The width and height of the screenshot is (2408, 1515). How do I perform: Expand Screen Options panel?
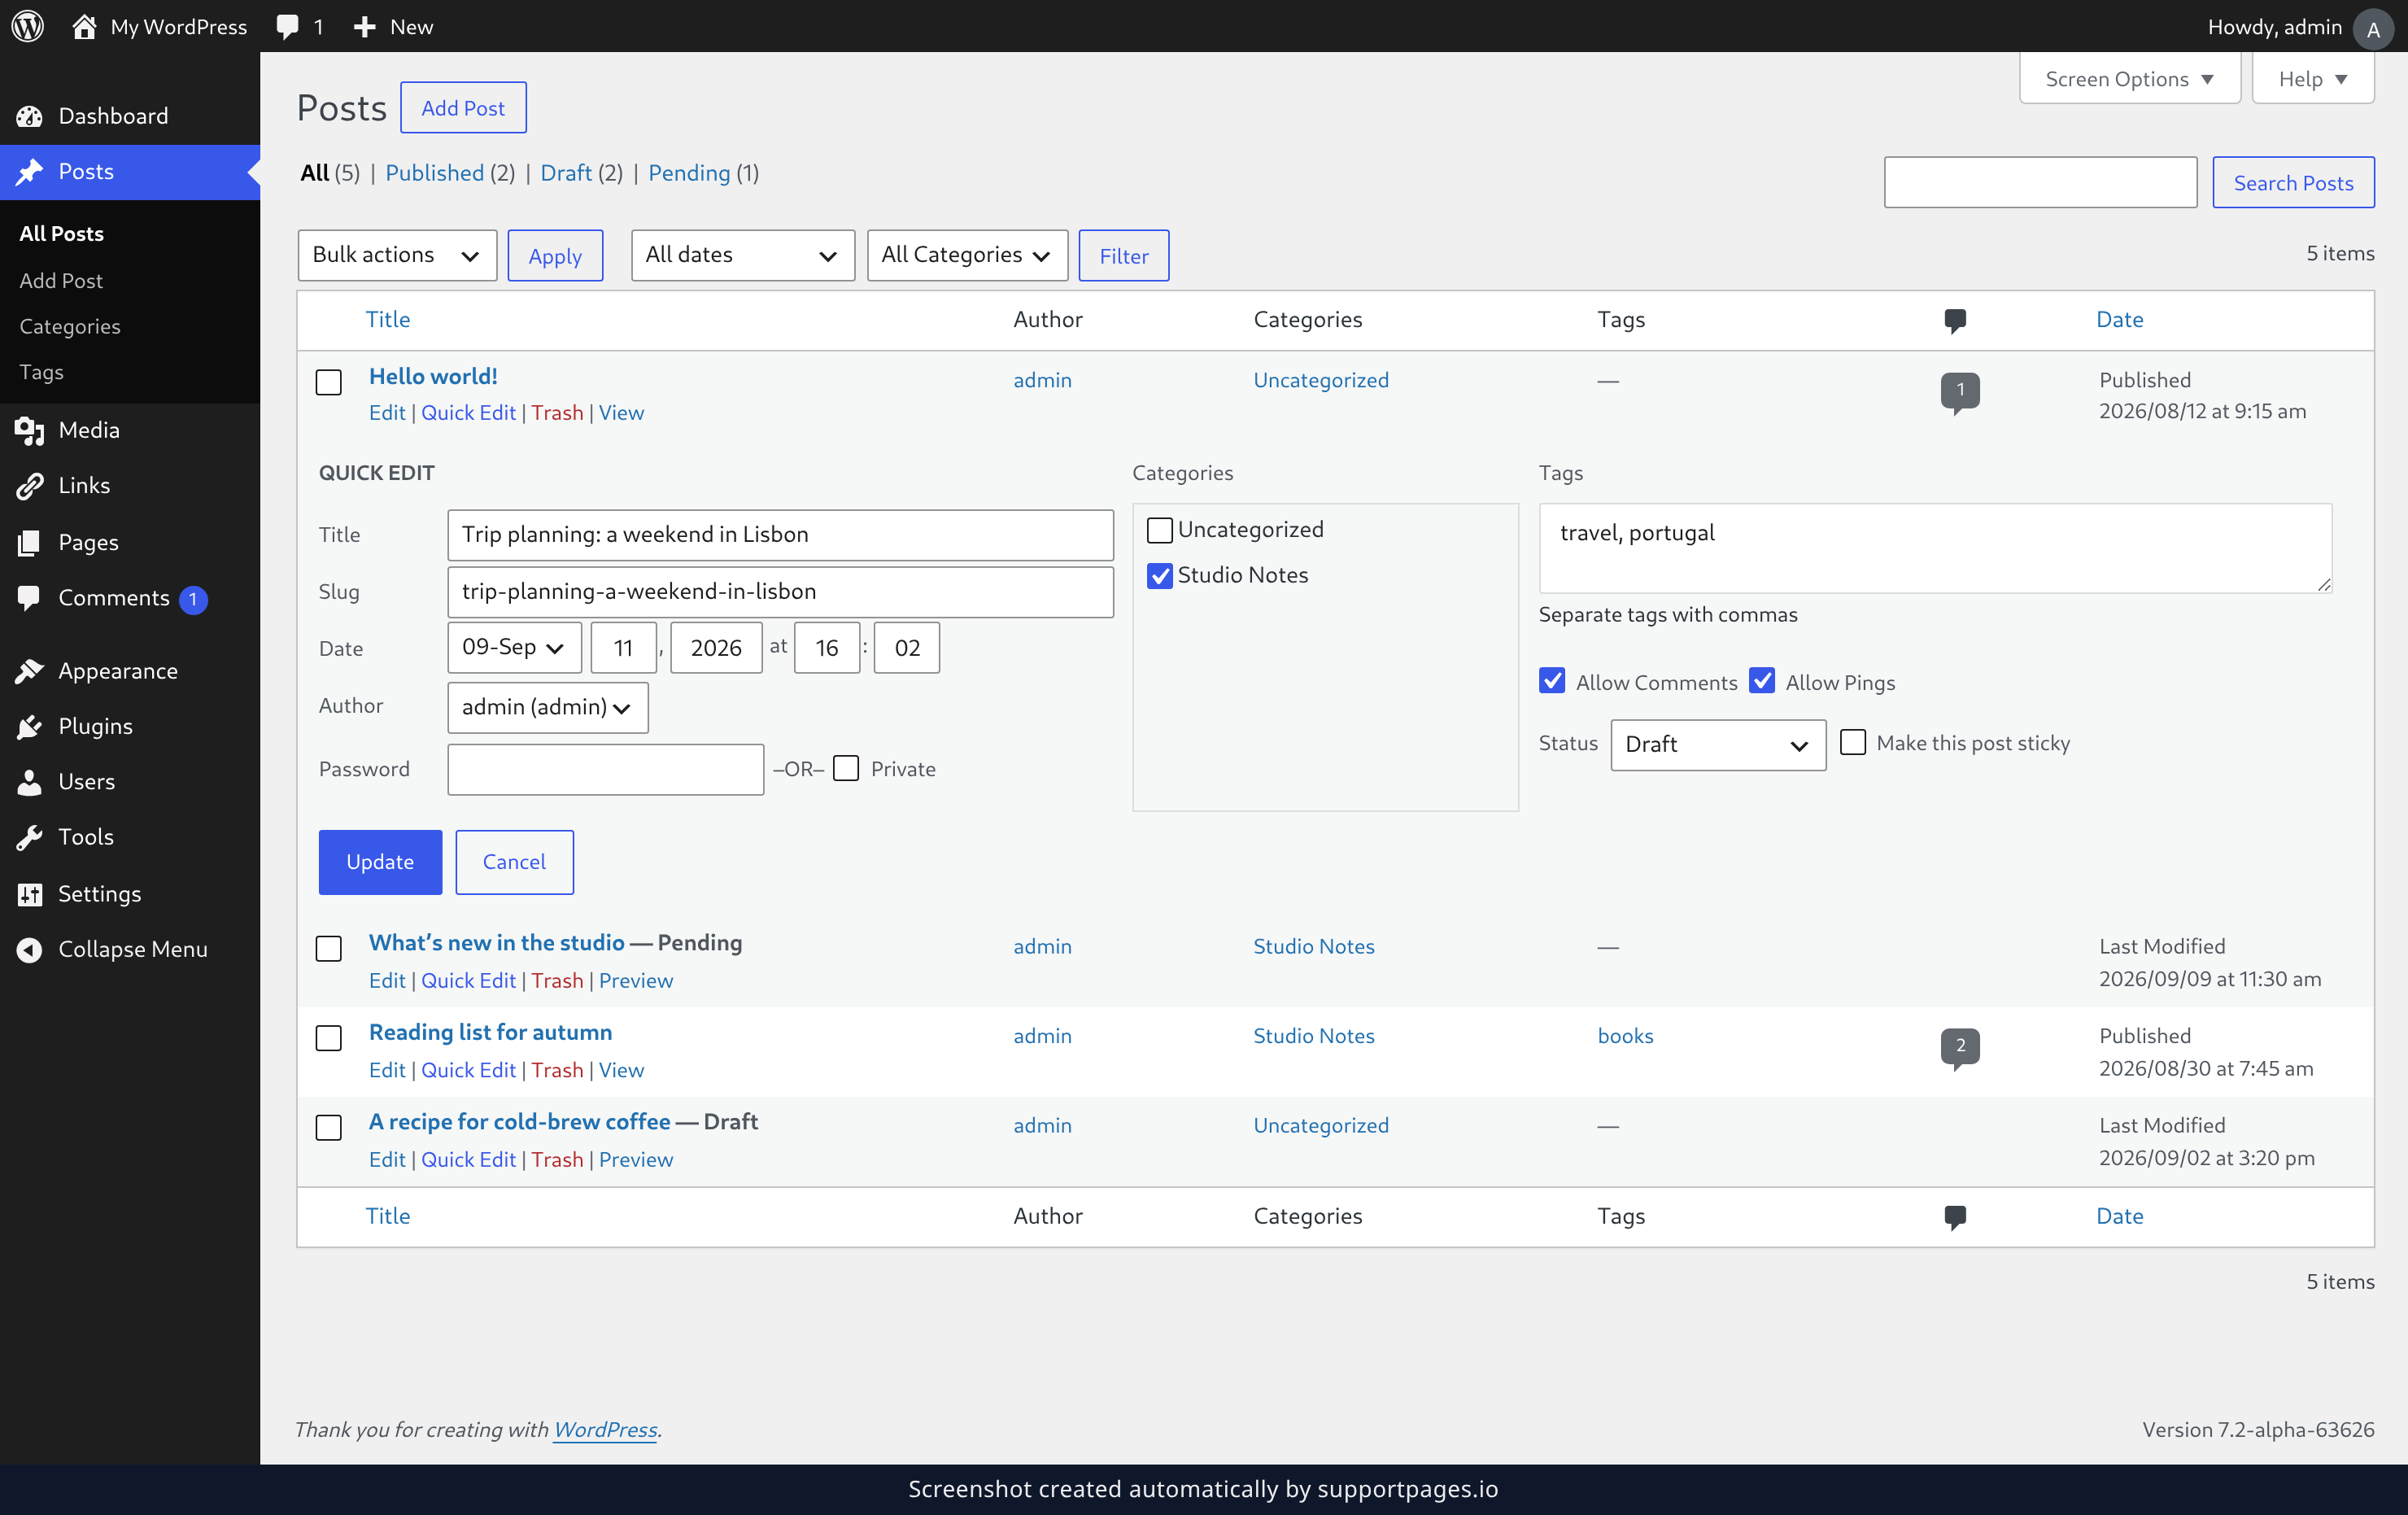click(x=2130, y=79)
